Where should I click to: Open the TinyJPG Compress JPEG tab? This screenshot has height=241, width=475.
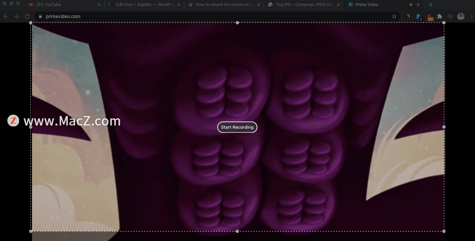point(304,5)
